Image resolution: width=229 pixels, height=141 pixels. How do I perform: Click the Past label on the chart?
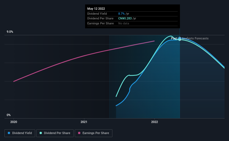[x=174, y=38]
